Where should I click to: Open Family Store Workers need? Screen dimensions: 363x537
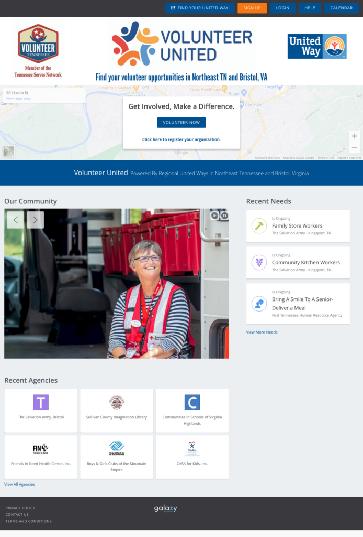point(297,225)
